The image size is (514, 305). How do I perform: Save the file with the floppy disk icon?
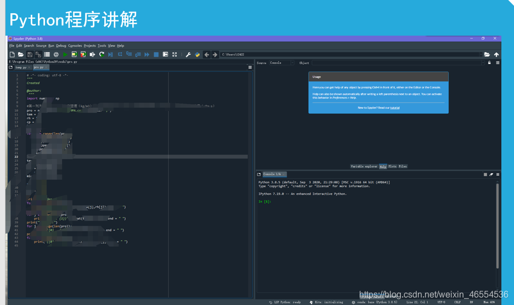click(30, 55)
